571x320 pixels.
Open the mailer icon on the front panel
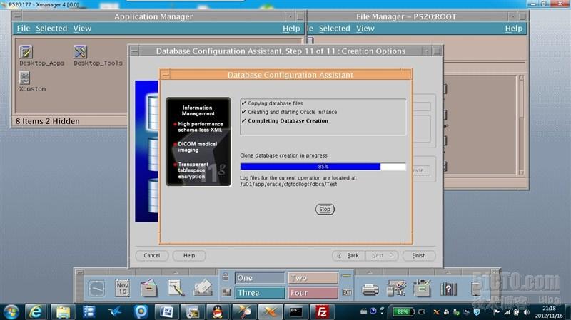[x=203, y=289]
